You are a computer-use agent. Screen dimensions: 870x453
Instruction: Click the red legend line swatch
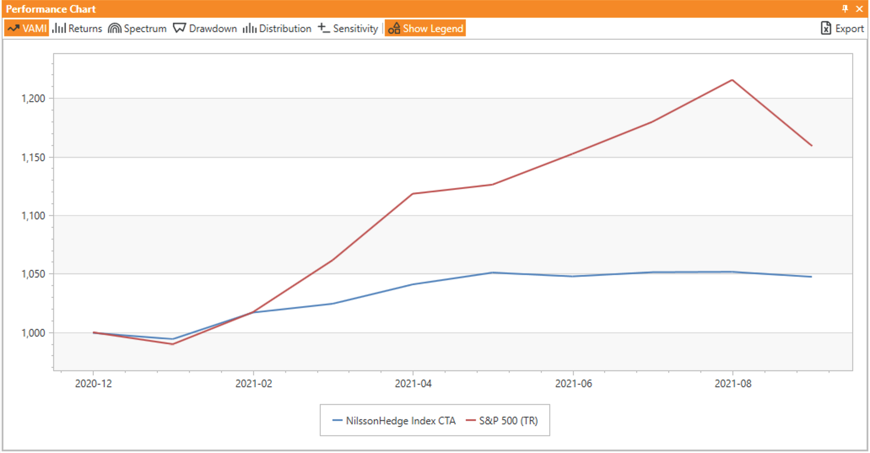click(470, 421)
